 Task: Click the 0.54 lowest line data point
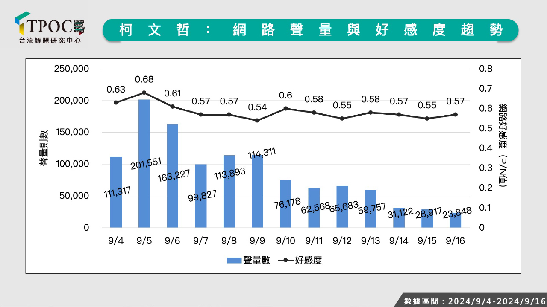coord(257,120)
